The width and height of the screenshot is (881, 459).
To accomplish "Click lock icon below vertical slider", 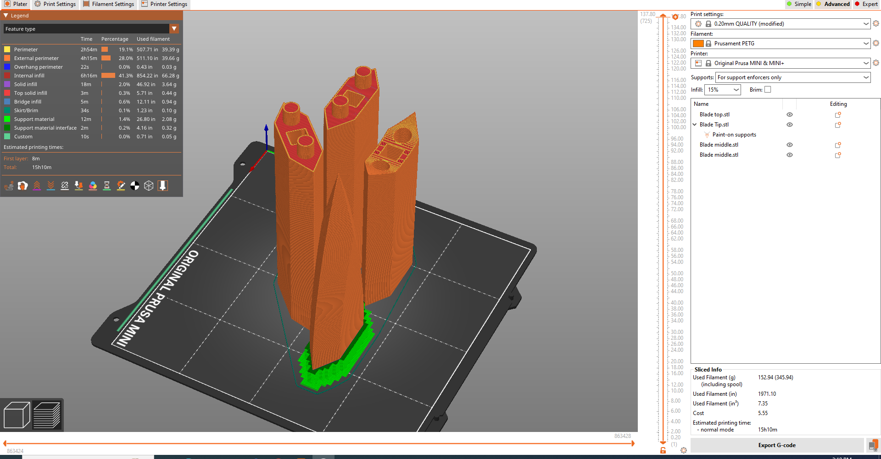I will pos(663,451).
